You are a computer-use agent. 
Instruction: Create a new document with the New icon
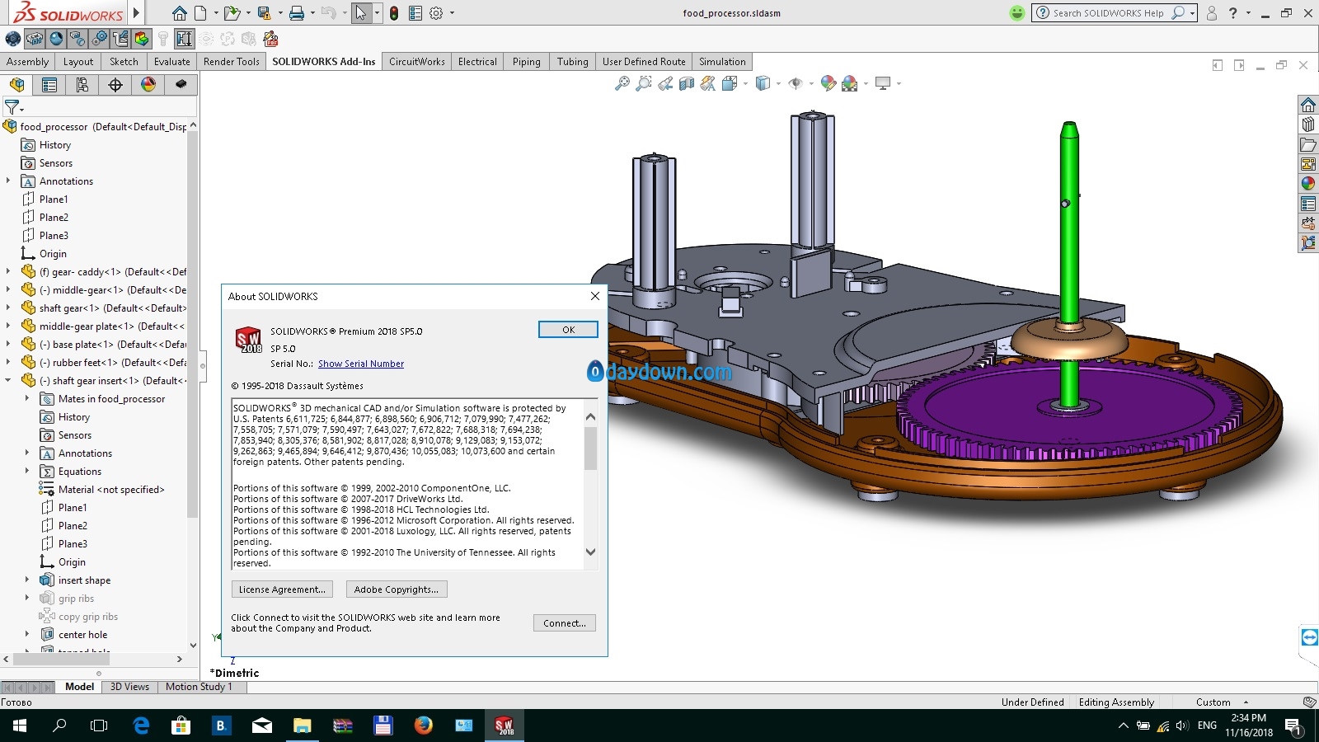(200, 13)
